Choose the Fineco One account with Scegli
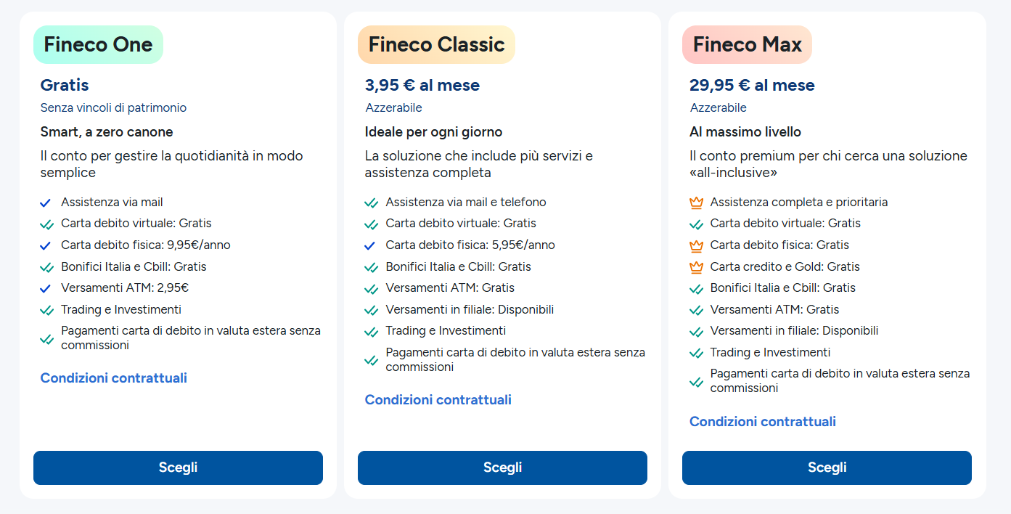This screenshot has width=1011, height=514. point(178,468)
